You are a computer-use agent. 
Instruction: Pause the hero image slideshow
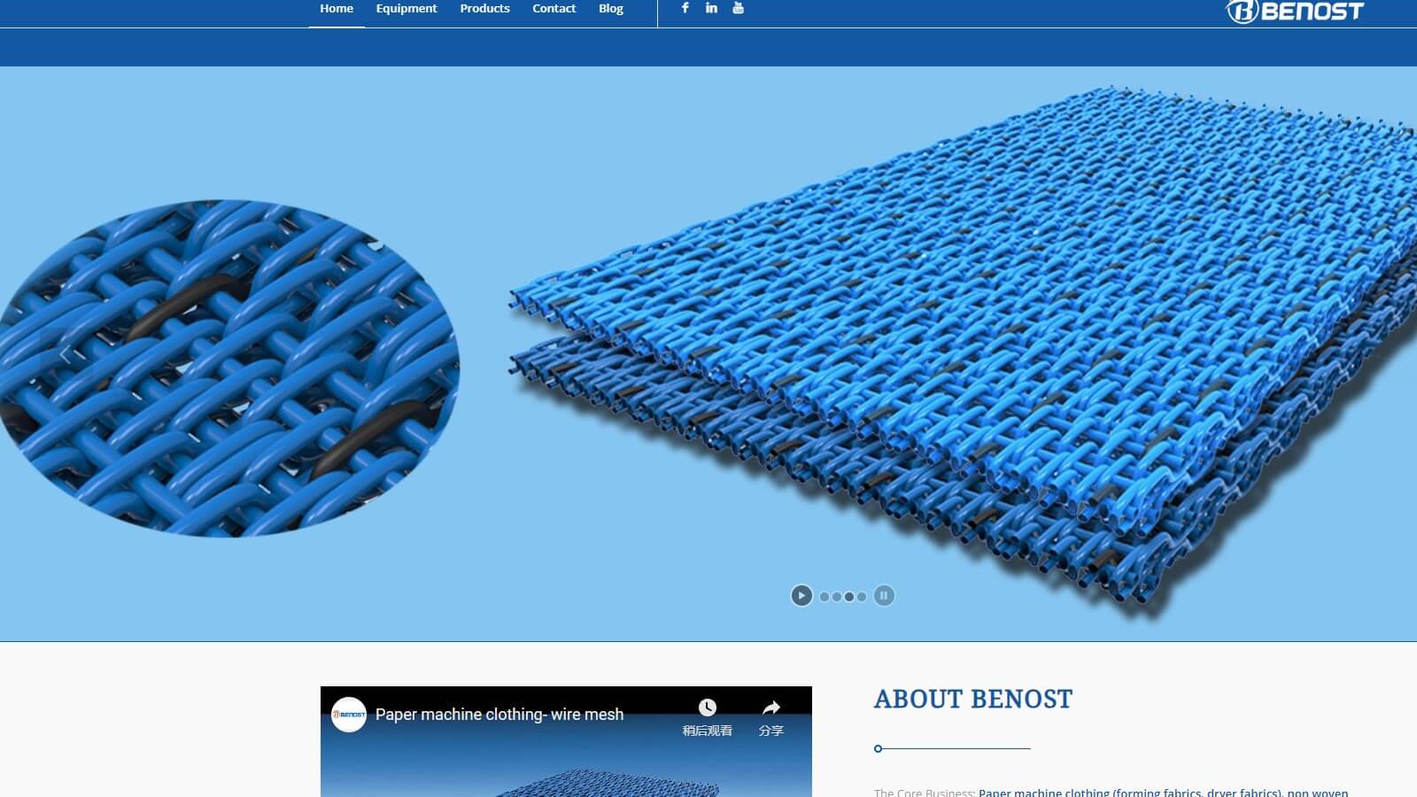click(x=884, y=596)
